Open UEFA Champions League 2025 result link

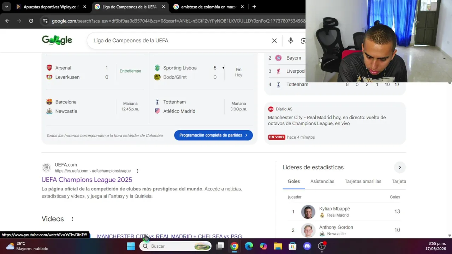(x=87, y=180)
